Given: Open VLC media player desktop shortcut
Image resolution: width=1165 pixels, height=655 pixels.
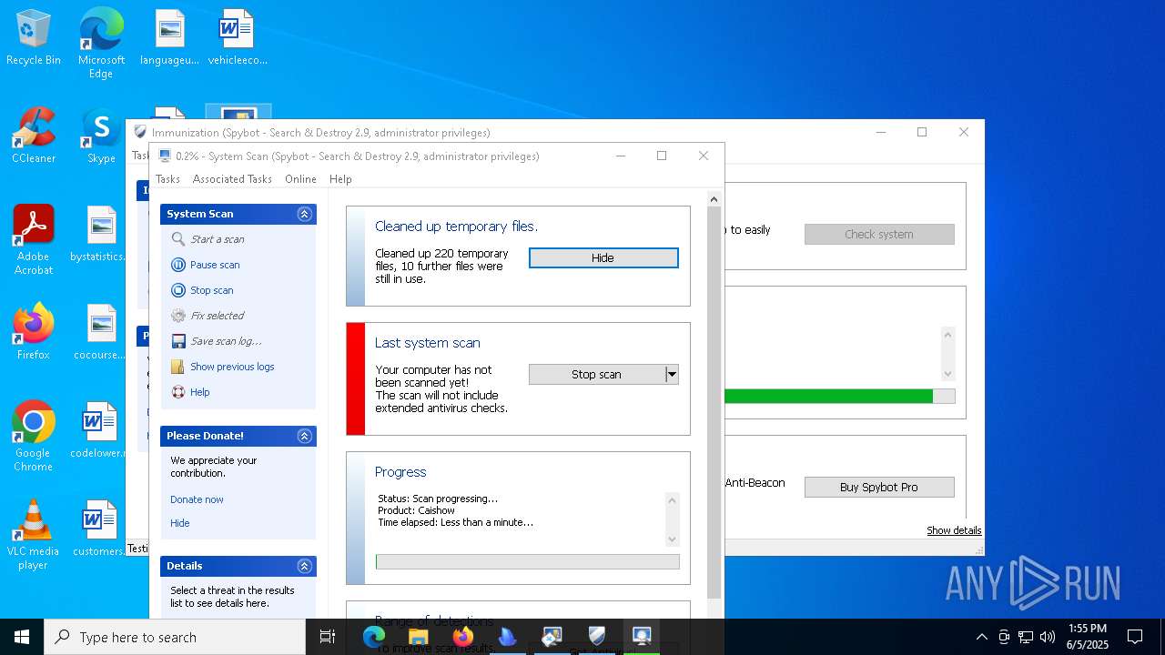Looking at the screenshot, I should coord(34,535).
